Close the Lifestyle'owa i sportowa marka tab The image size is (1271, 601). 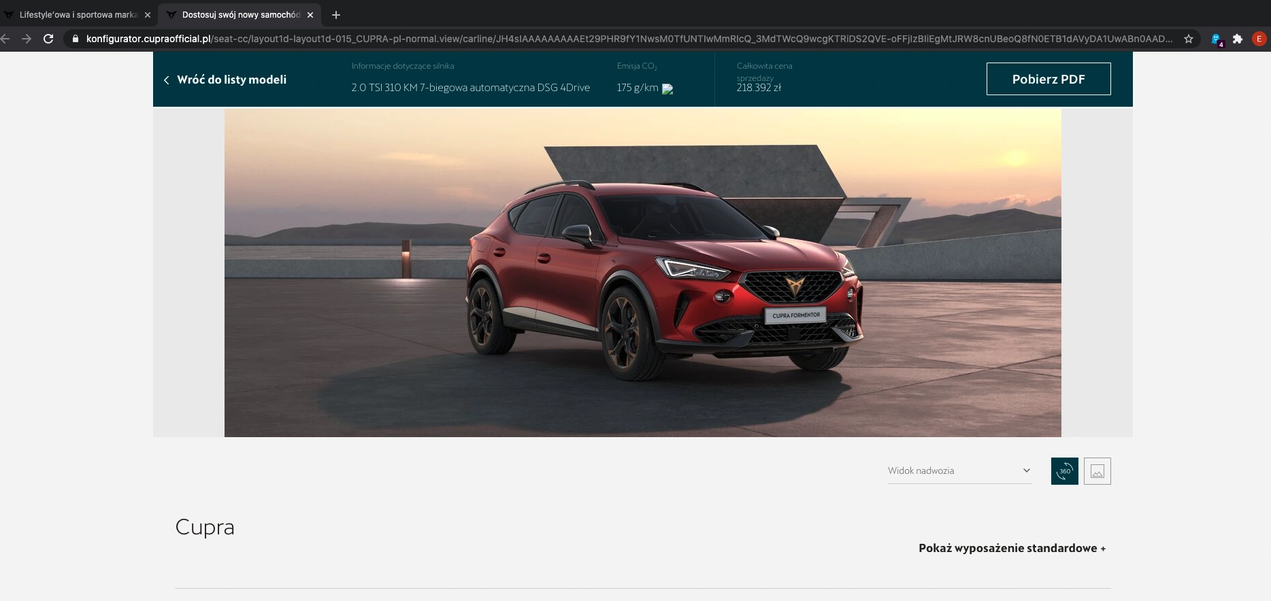click(x=148, y=15)
